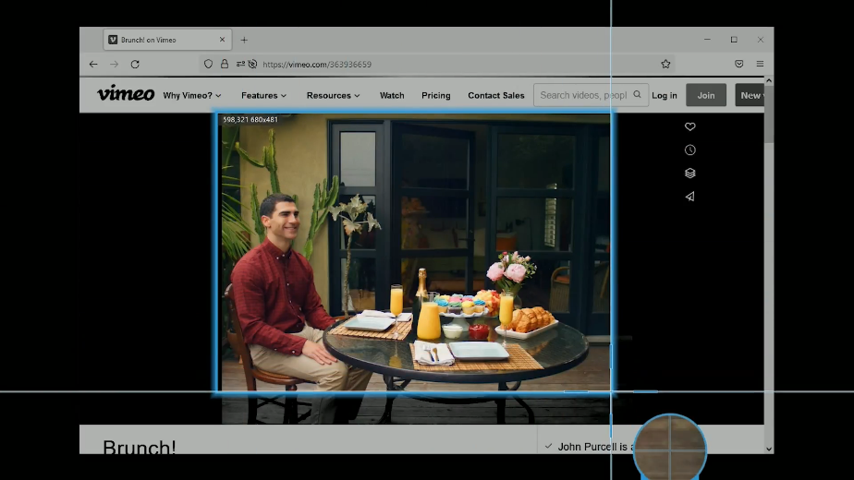Viewport: 854px width, 480px height.
Task: Click the browser forward arrow
Action: [115, 65]
